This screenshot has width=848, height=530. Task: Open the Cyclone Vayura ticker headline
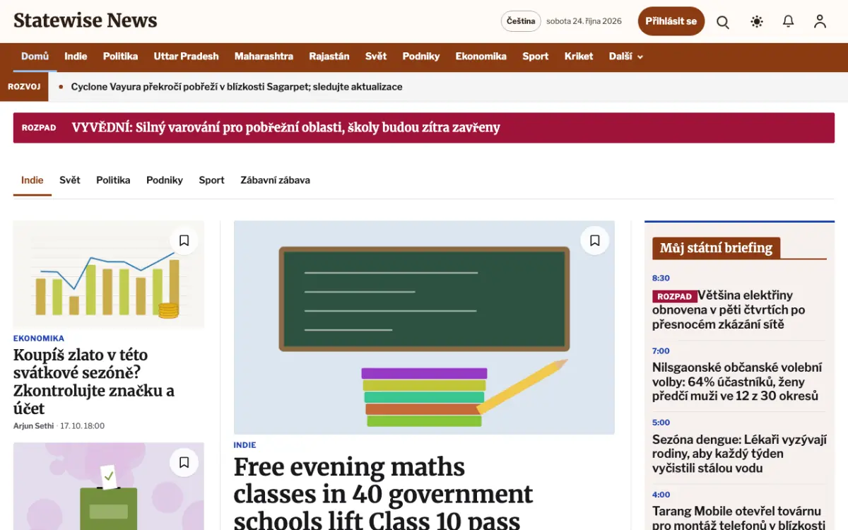237,87
